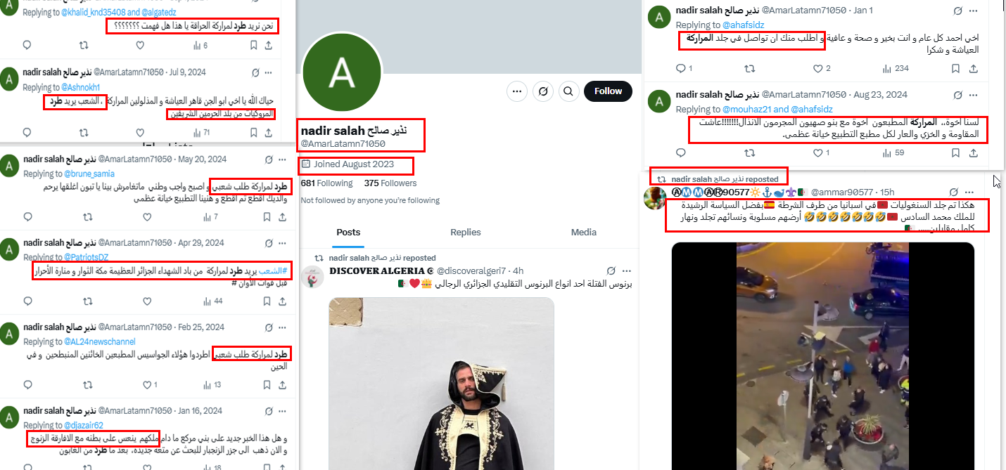Repost the Aug 23, 2024 reply to @mouhaz21

point(750,152)
